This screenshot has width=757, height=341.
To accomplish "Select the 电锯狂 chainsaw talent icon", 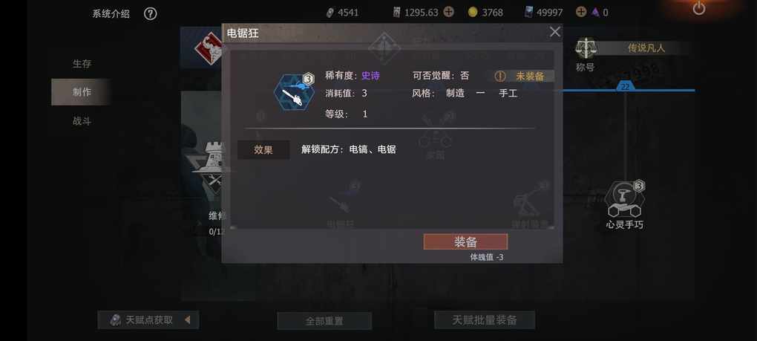I will tap(294, 92).
